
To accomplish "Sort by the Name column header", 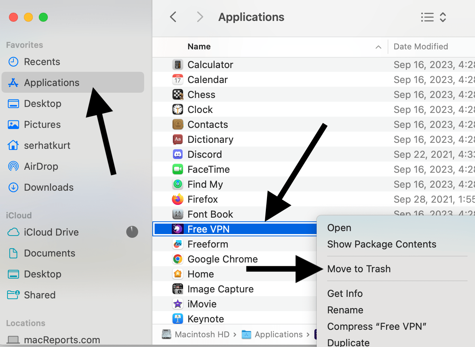I will coord(199,47).
